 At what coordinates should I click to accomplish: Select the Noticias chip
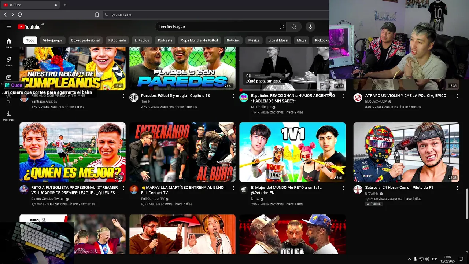pos(233,40)
